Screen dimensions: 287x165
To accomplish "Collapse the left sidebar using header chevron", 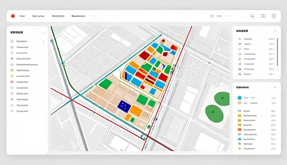I will (43, 33).
